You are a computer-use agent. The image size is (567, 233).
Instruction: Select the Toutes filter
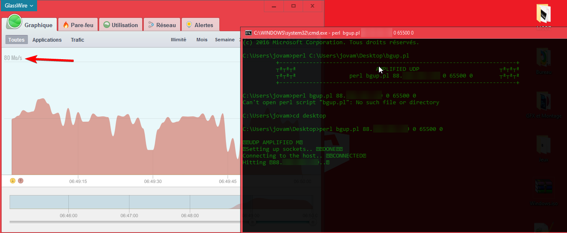click(17, 40)
